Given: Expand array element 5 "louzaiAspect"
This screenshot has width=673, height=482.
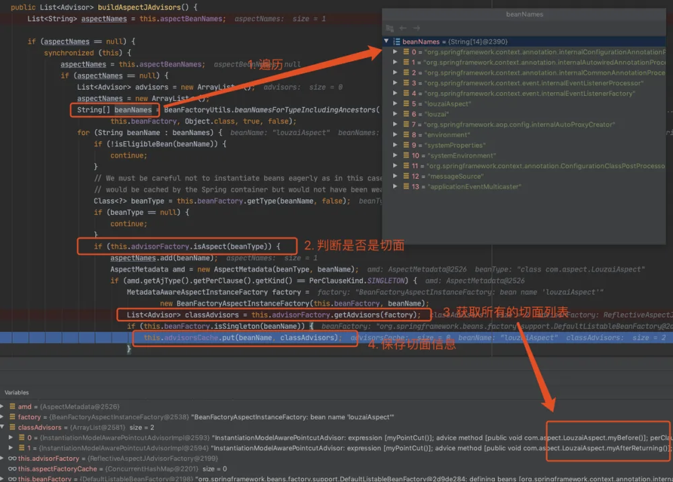Looking at the screenshot, I should (x=395, y=104).
